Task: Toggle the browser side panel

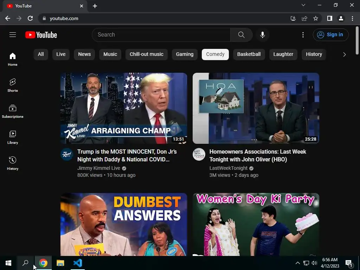Action: click(330, 18)
